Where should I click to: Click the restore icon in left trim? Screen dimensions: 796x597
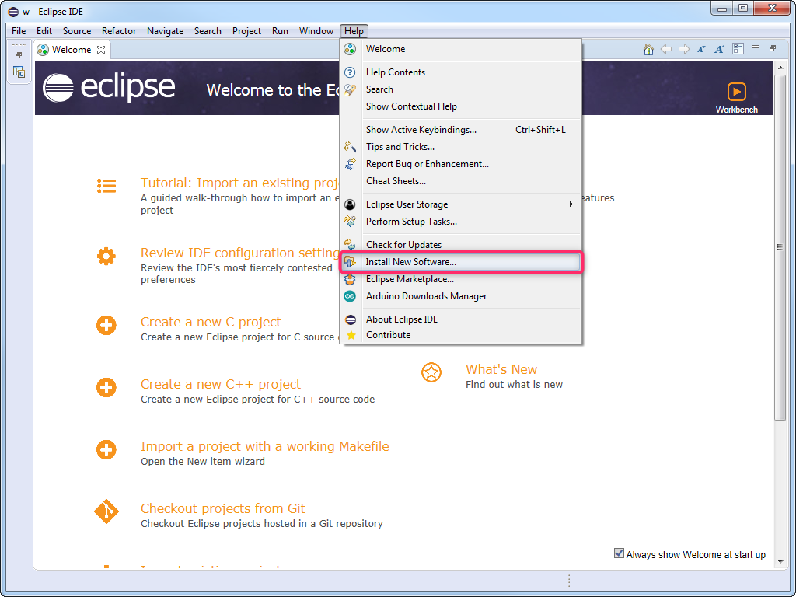click(19, 55)
